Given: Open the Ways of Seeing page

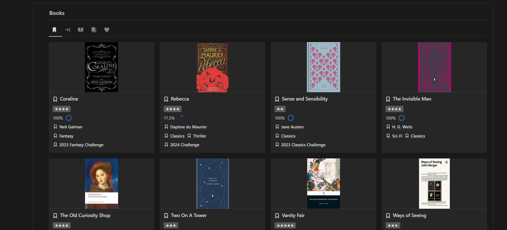Looking at the screenshot, I should coord(410,215).
